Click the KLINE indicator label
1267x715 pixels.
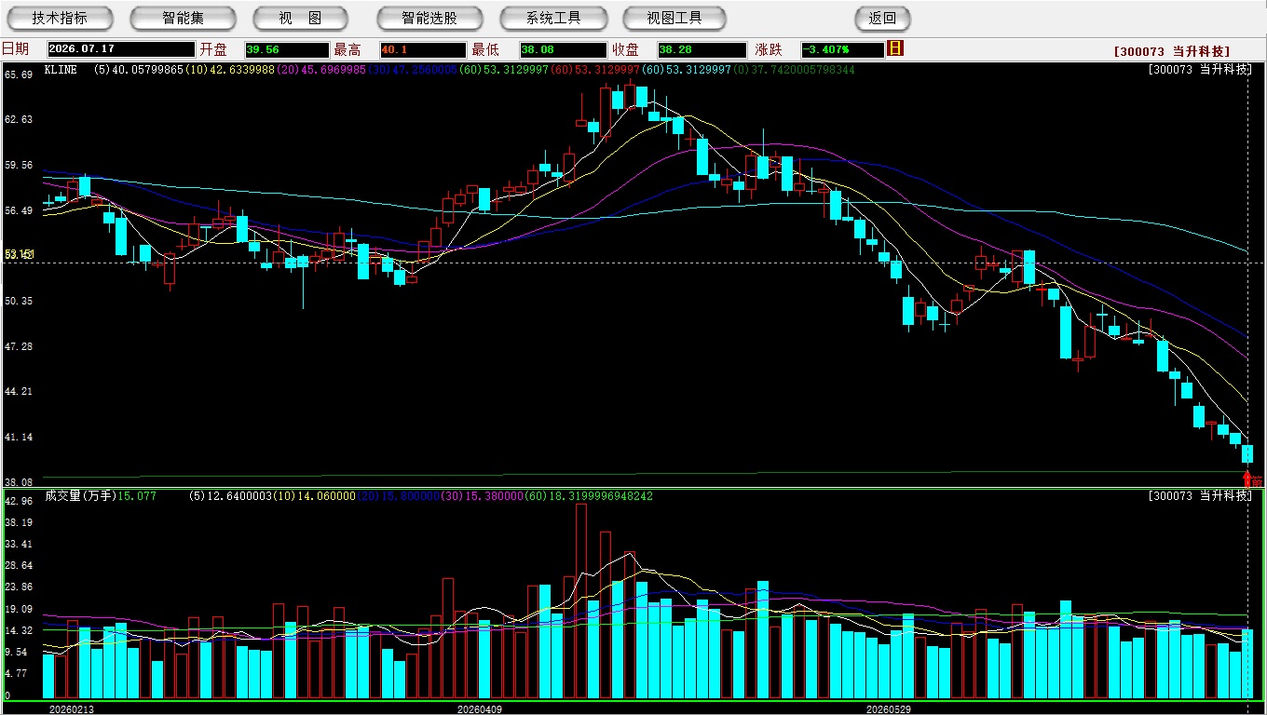[x=61, y=70]
